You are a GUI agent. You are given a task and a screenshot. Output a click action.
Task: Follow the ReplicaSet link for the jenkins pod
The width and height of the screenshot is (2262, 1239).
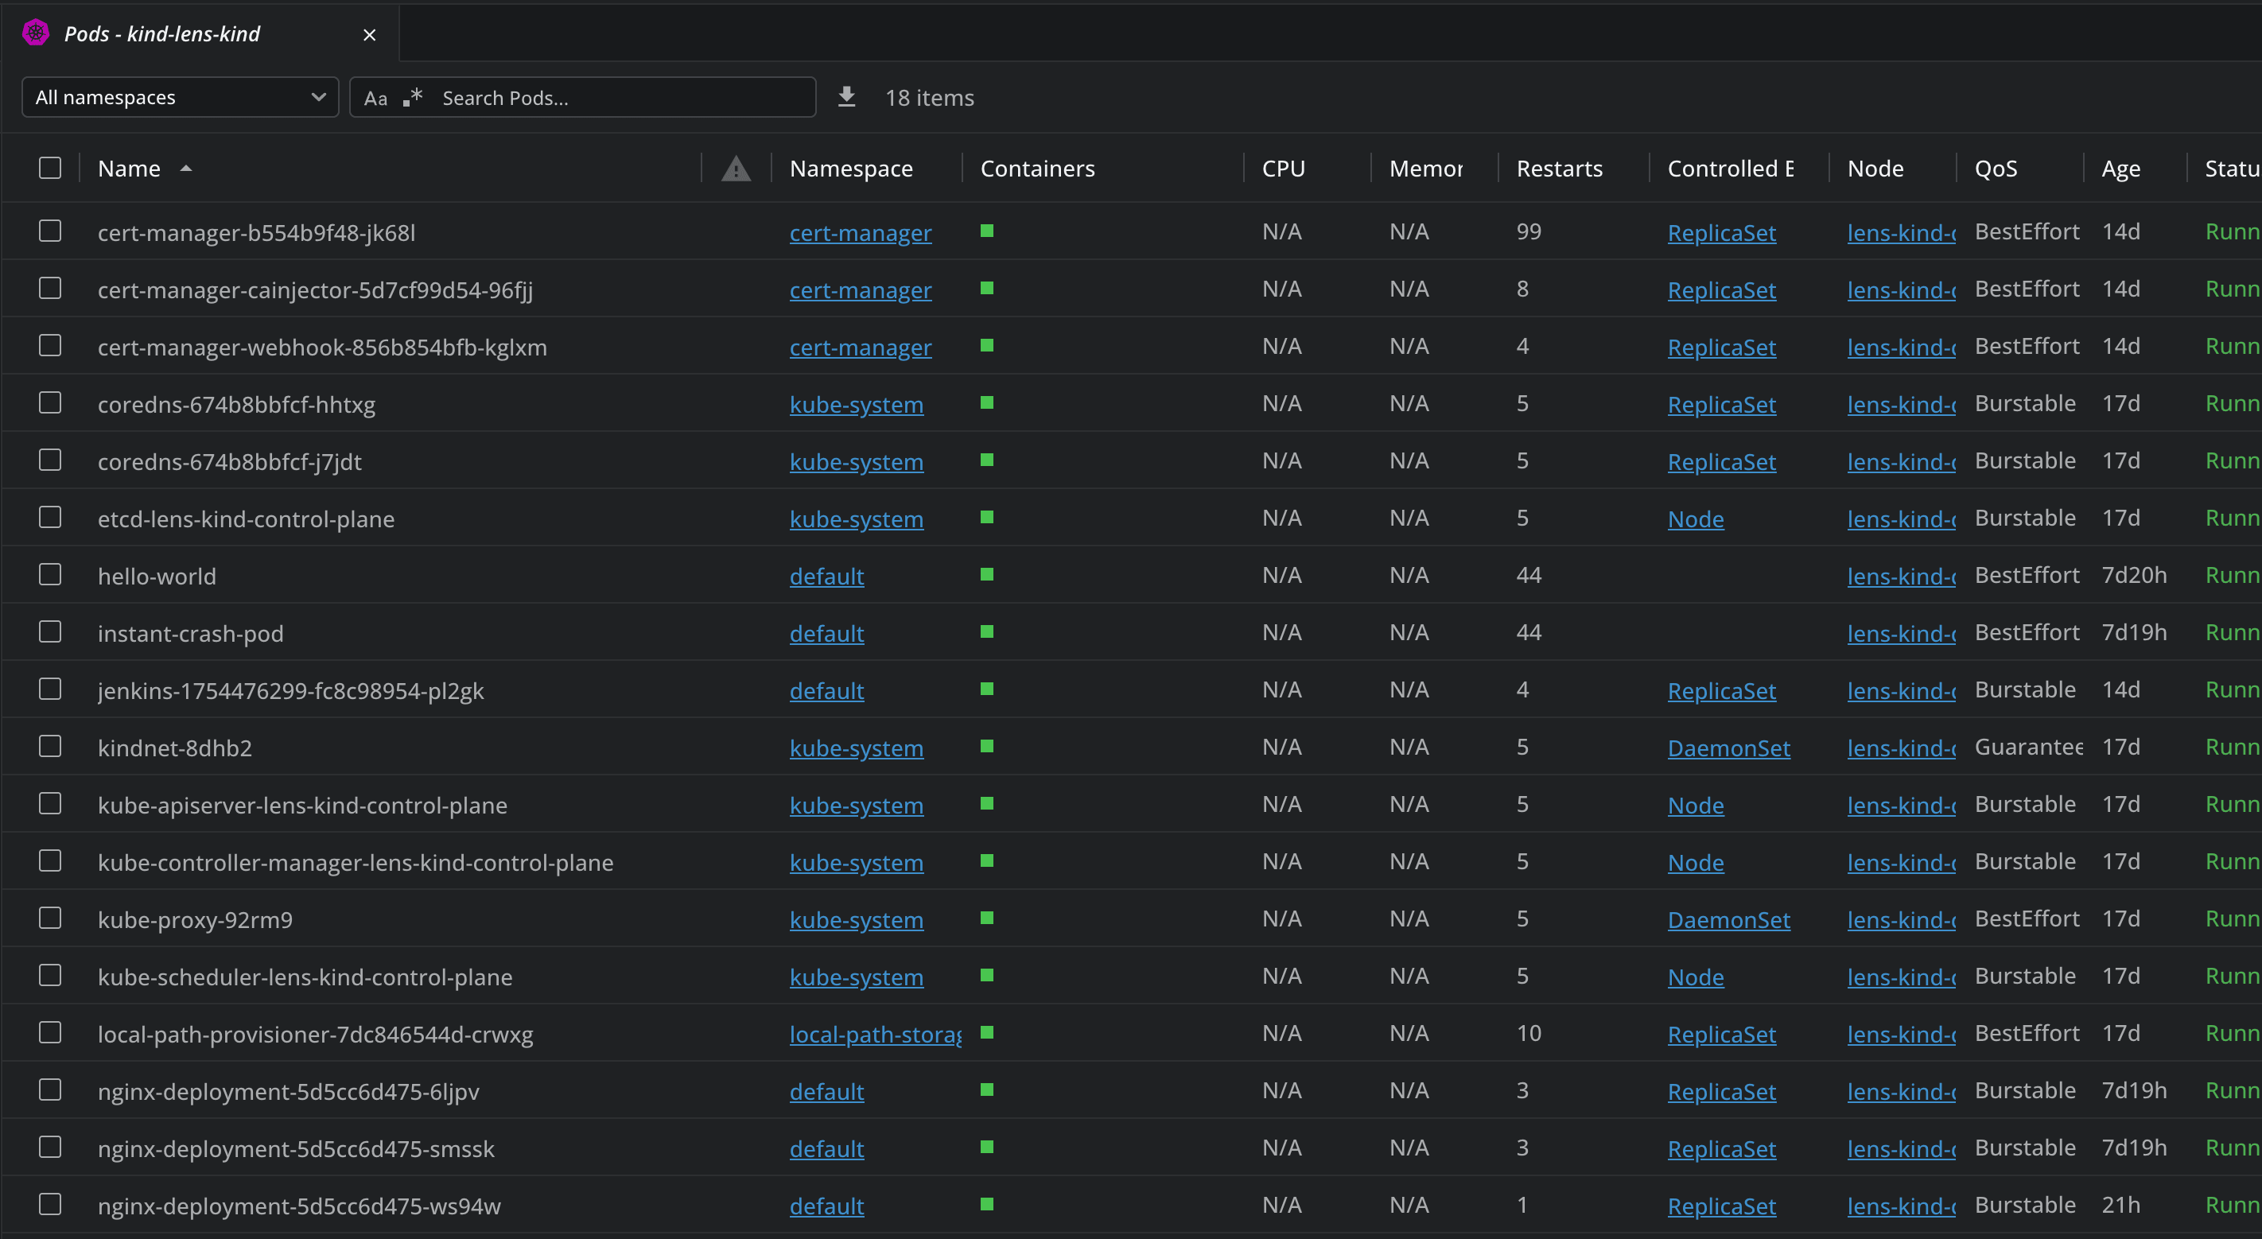pos(1721,690)
